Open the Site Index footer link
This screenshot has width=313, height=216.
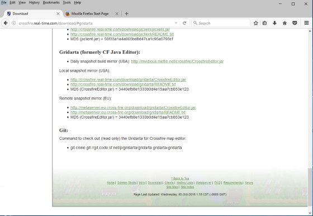[x=187, y=187]
